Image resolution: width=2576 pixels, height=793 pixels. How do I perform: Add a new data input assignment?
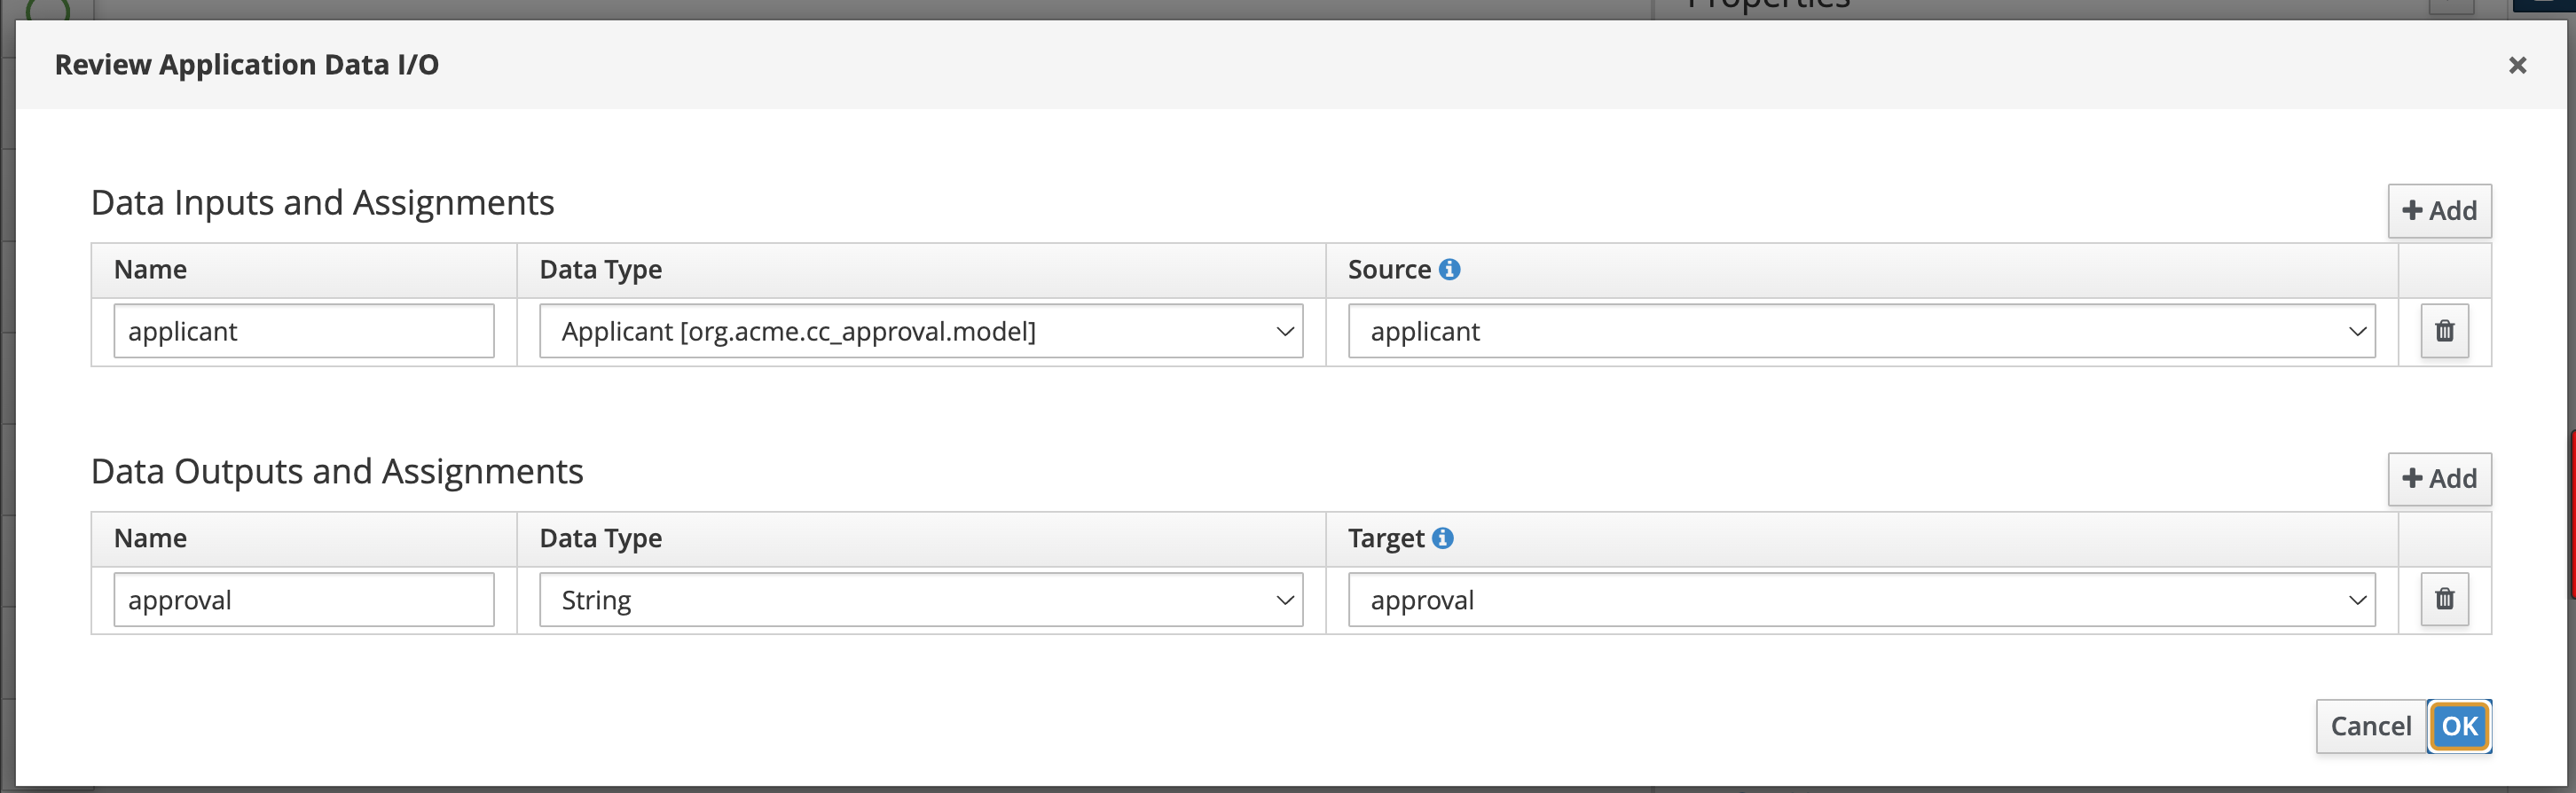(2439, 210)
